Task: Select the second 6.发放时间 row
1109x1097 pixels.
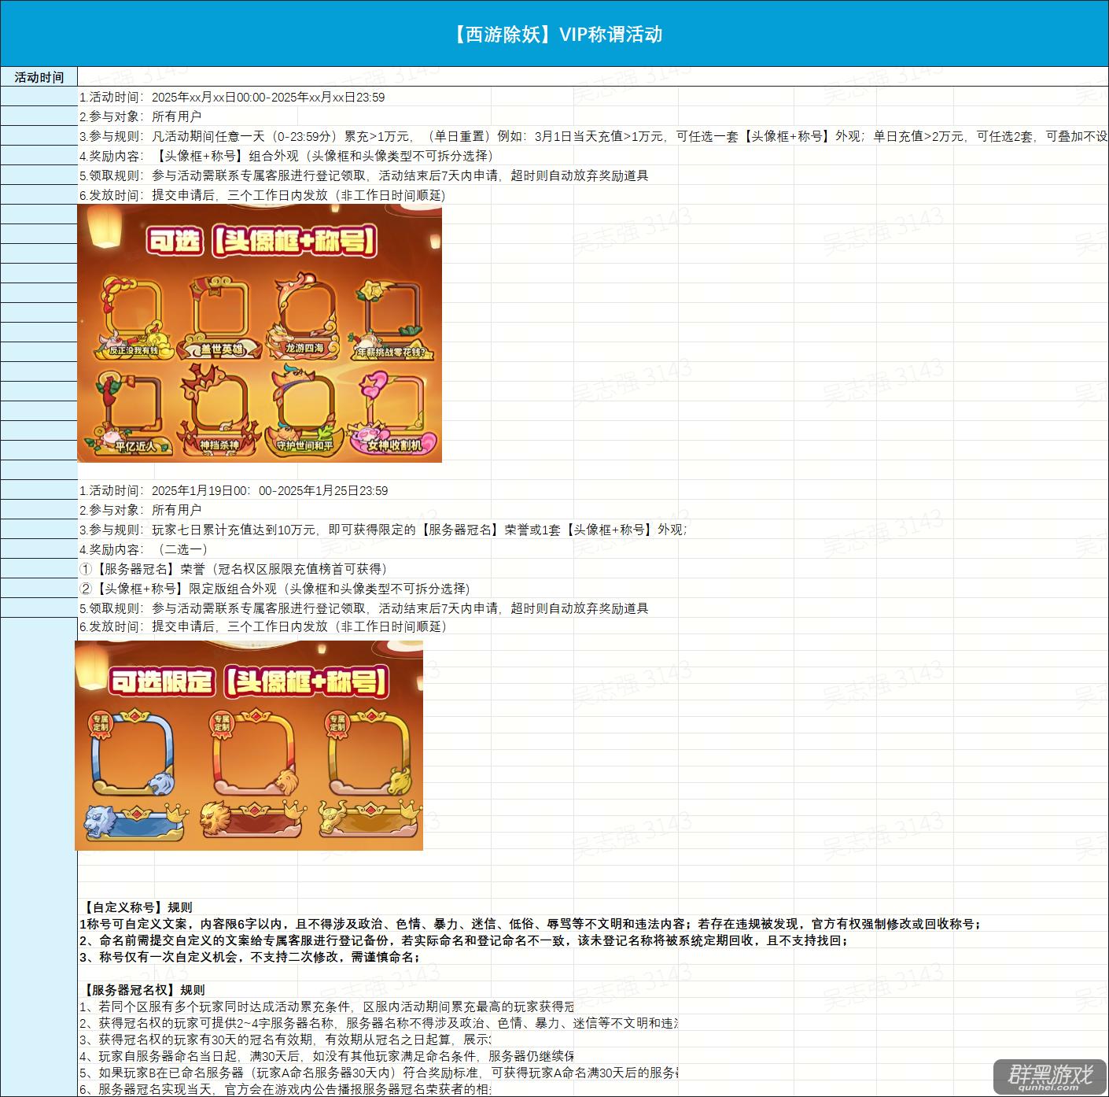Action: [263, 626]
